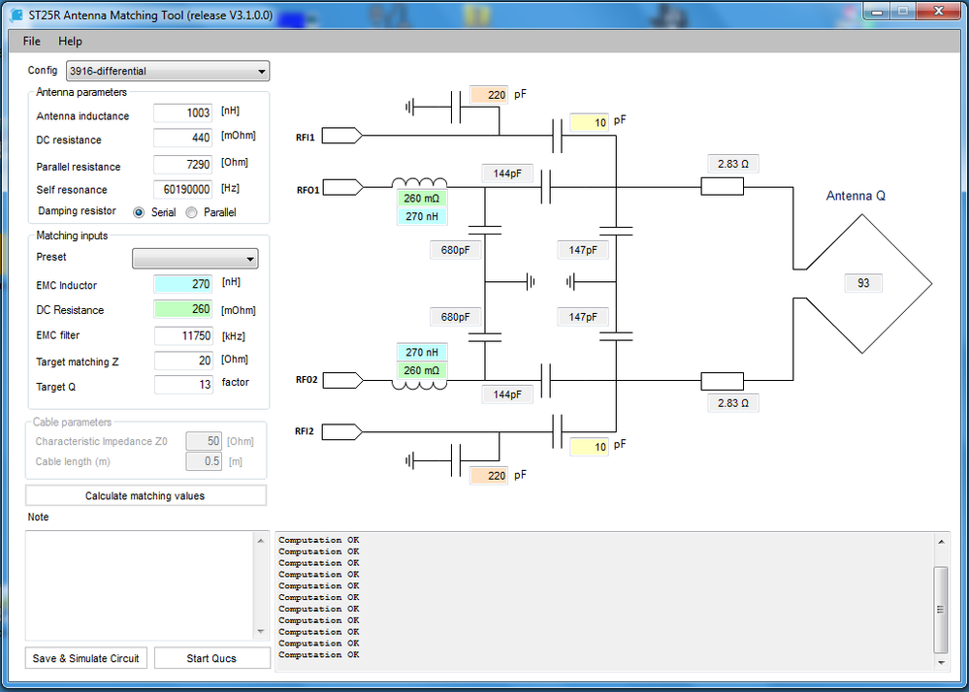Click the top orange 220 pF capacitor field

pos(489,95)
